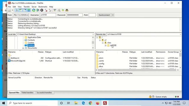This screenshot has height=106, width=189.
Task: Select Desktop in the local tree
Action: [31, 45]
